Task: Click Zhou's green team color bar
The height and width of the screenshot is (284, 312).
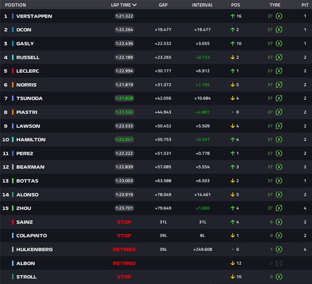Action: pos(13,208)
